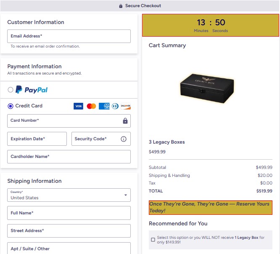Click the Secure Checkout padlock icon
Image resolution: width=280 pixels, height=254 pixels.
[x=121, y=6]
